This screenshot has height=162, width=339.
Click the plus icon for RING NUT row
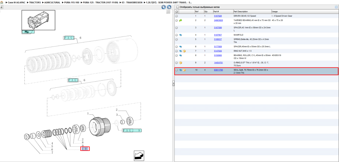(x=177, y=51)
